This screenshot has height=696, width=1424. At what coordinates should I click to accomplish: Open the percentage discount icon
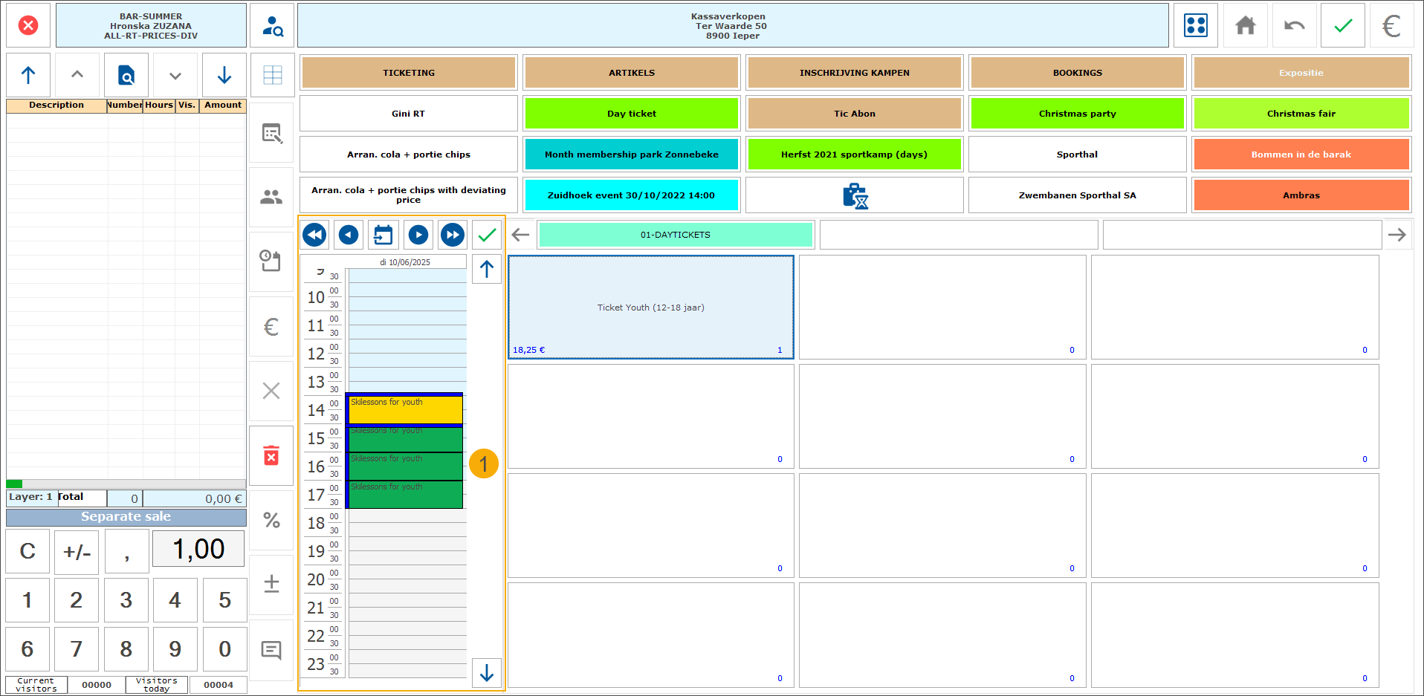click(x=271, y=520)
